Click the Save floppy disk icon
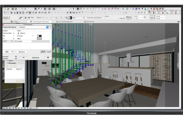The width and height of the screenshot is (183, 118). [13, 9]
